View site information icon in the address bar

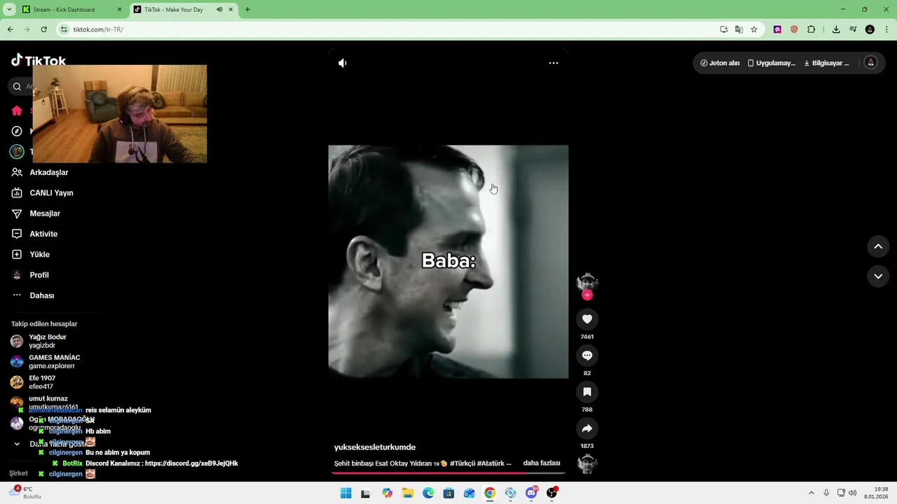64,29
